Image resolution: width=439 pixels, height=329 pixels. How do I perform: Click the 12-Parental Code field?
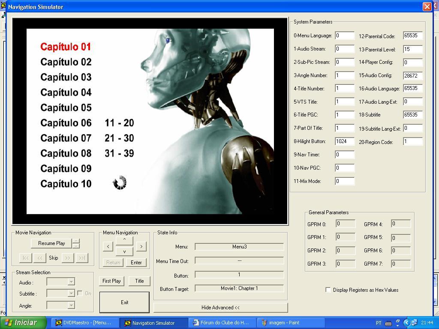[413, 36]
